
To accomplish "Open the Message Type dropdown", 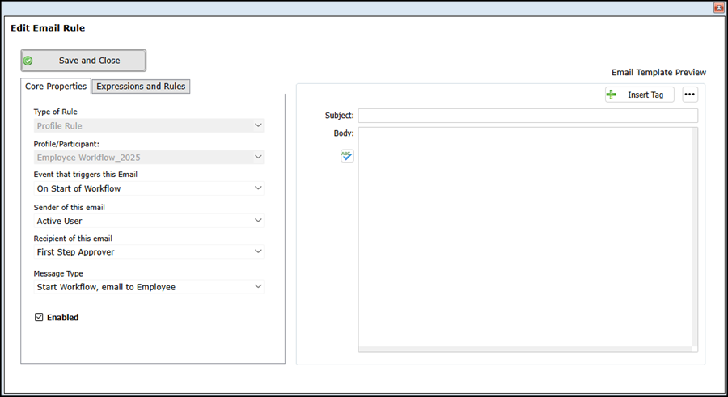I will pos(150,286).
